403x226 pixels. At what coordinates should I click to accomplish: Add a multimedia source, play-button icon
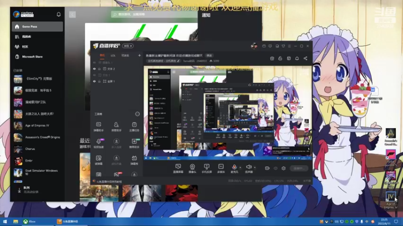[221, 169]
